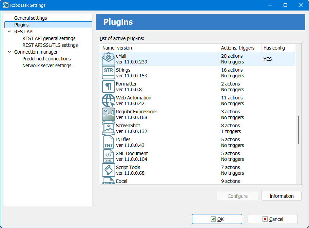
Task: Click 'ver 11.0.0.104' version text
Action: pos(132,159)
